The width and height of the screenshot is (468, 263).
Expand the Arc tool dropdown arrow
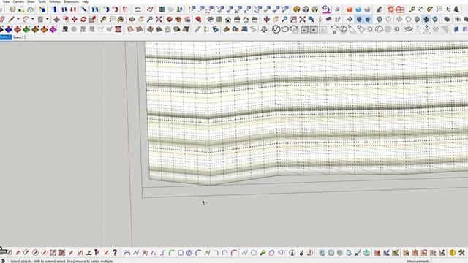click(x=32, y=20)
